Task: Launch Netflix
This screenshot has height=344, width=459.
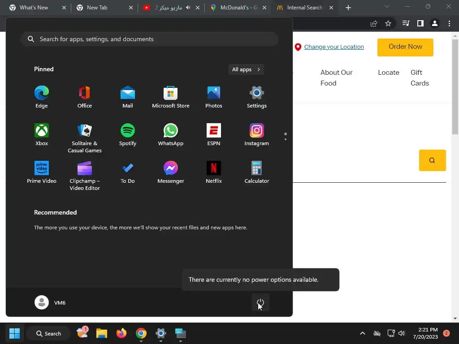Action: [x=214, y=172]
